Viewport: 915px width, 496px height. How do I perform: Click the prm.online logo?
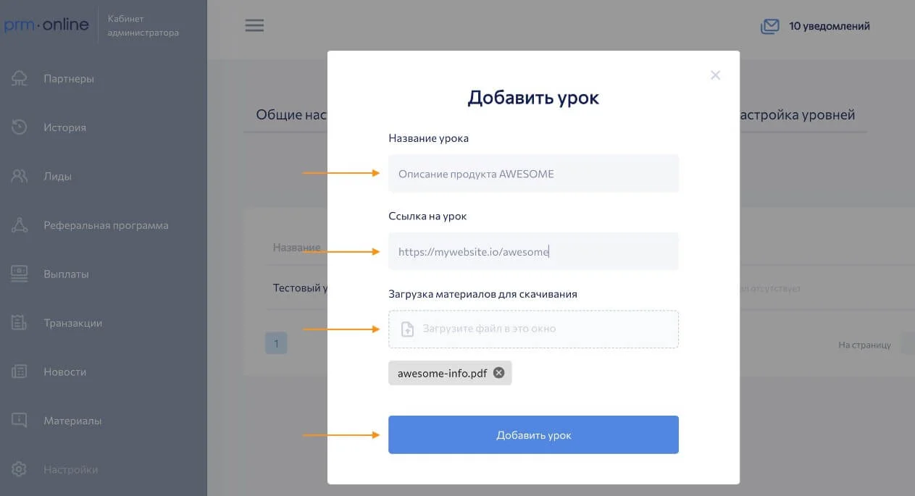coord(46,25)
